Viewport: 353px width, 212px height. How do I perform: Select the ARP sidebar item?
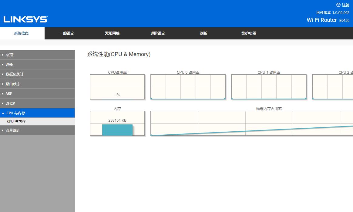click(x=8, y=93)
